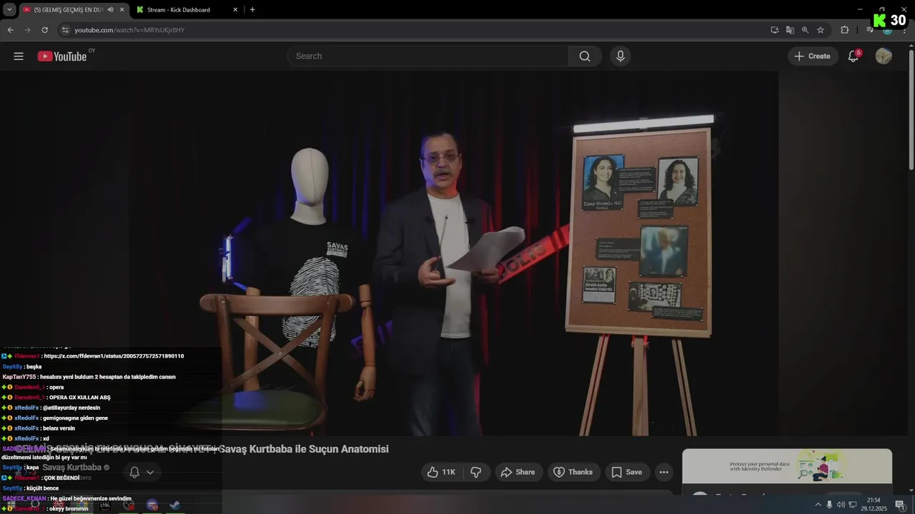Open ffdevran1's x.com status link in chat
This screenshot has width=915, height=514.
pos(114,356)
